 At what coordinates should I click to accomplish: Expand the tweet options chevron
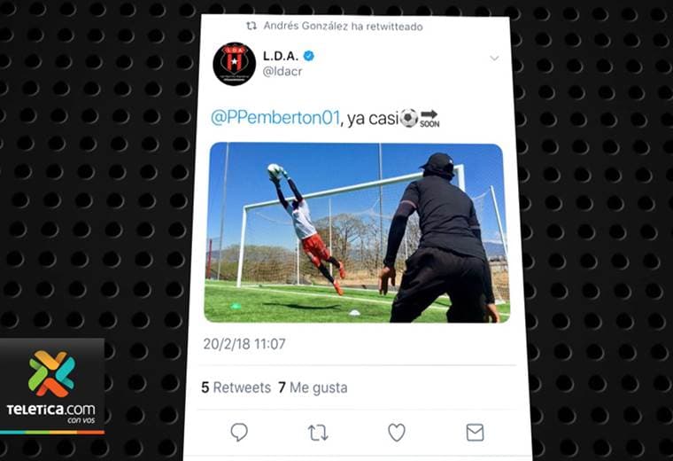(x=494, y=58)
